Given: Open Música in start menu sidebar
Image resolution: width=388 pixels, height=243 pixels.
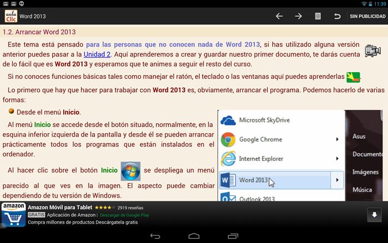Looking at the screenshot, I should [x=363, y=190].
